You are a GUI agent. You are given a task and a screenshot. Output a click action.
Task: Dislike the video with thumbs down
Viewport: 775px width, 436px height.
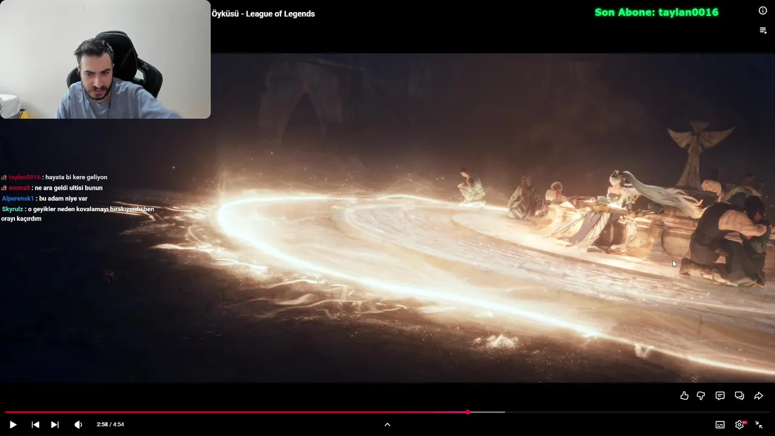point(701,395)
